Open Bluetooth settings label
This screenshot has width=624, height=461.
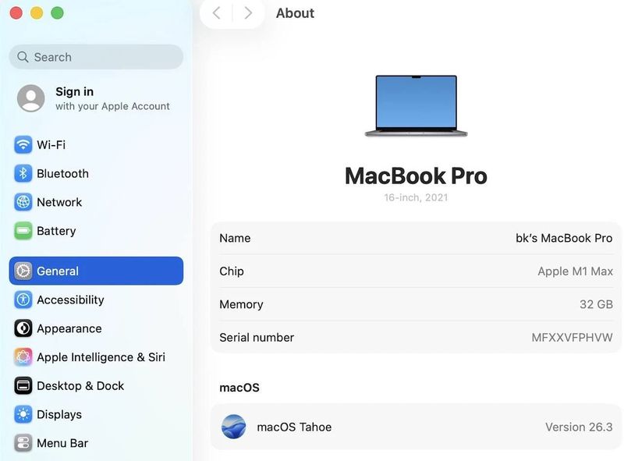(x=62, y=173)
